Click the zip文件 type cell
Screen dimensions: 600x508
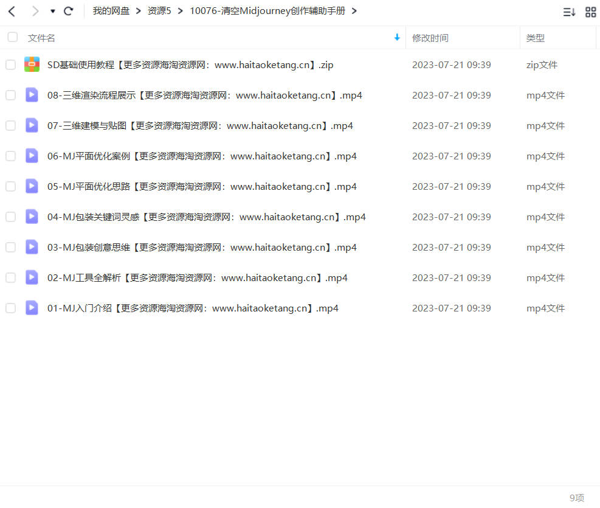(542, 65)
